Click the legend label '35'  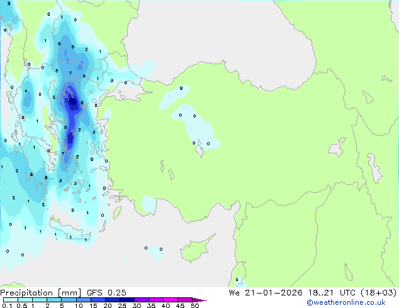tap(151, 305)
